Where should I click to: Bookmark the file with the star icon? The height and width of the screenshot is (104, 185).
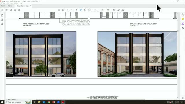click(6, 10)
